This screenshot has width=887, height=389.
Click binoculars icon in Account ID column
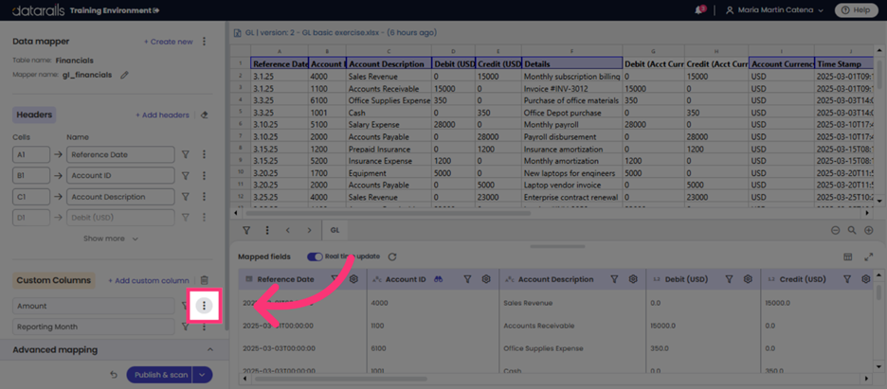pos(438,279)
